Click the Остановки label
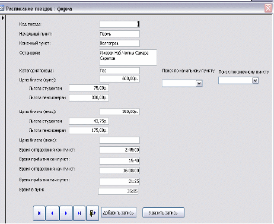The height and width of the screenshot is (224, 274). tap(30, 53)
